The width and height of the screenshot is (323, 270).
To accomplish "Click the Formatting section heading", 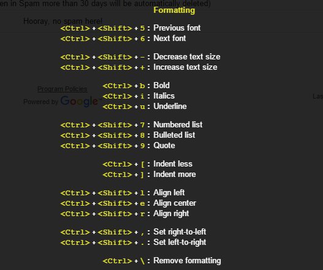I will [174, 10].
